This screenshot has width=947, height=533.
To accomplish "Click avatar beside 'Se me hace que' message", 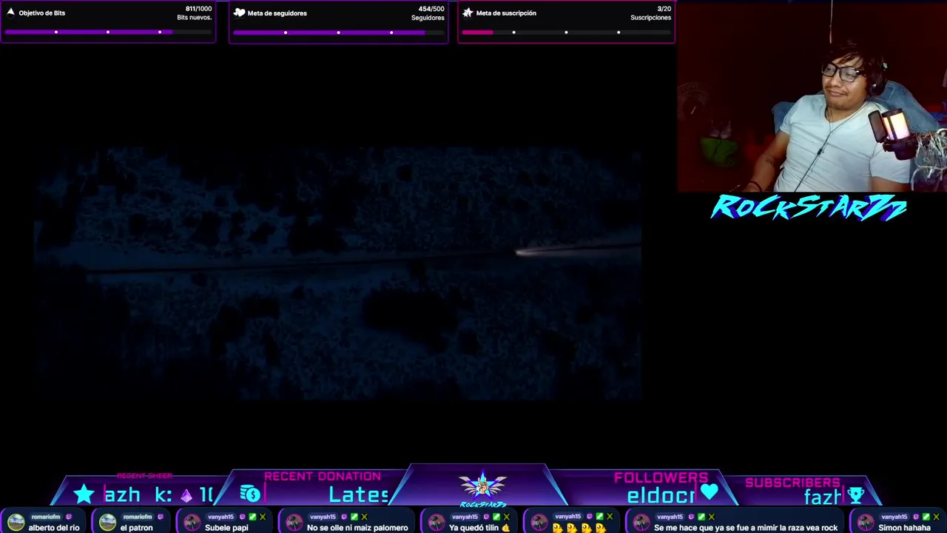I will (x=641, y=523).
